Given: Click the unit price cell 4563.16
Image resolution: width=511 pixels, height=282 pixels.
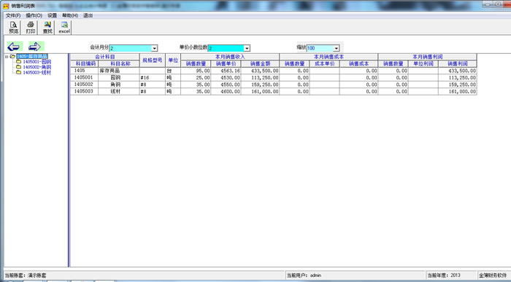Looking at the screenshot, I should (226, 71).
